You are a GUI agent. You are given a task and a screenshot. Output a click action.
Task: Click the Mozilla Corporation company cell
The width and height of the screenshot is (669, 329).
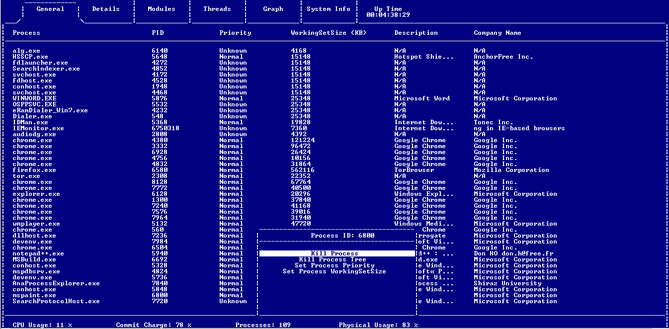pos(511,170)
